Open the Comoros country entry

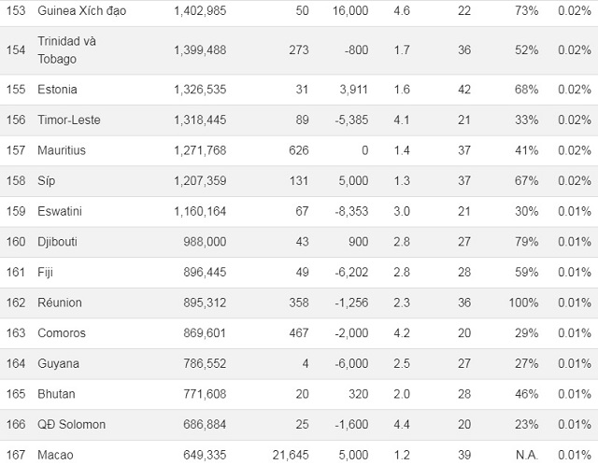[62, 333]
